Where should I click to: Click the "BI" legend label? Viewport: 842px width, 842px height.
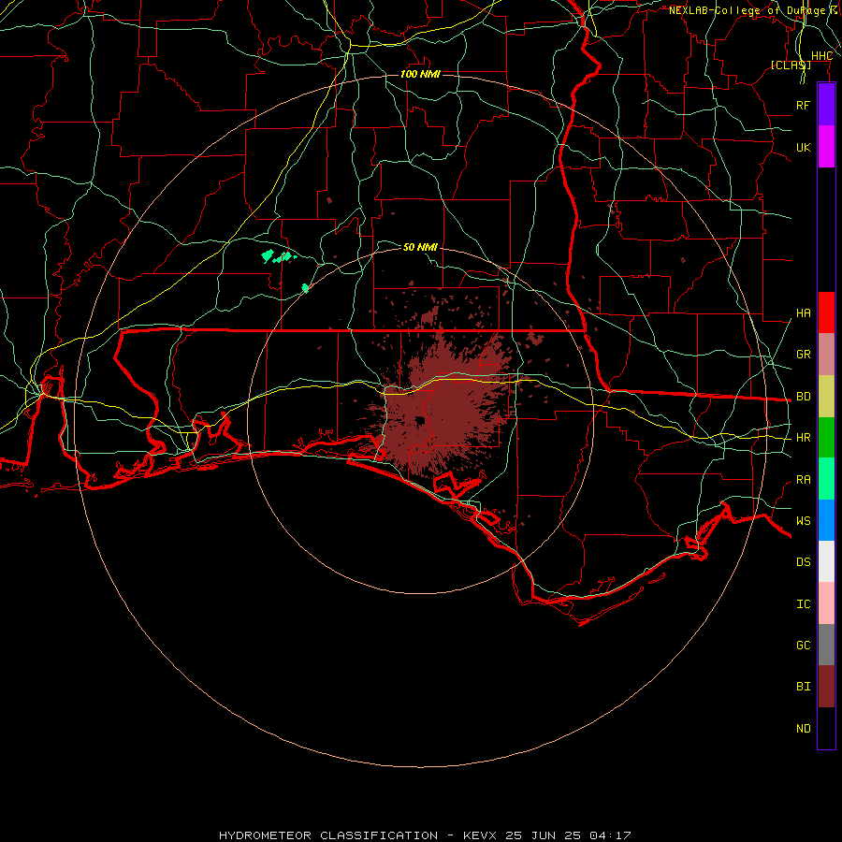(803, 687)
